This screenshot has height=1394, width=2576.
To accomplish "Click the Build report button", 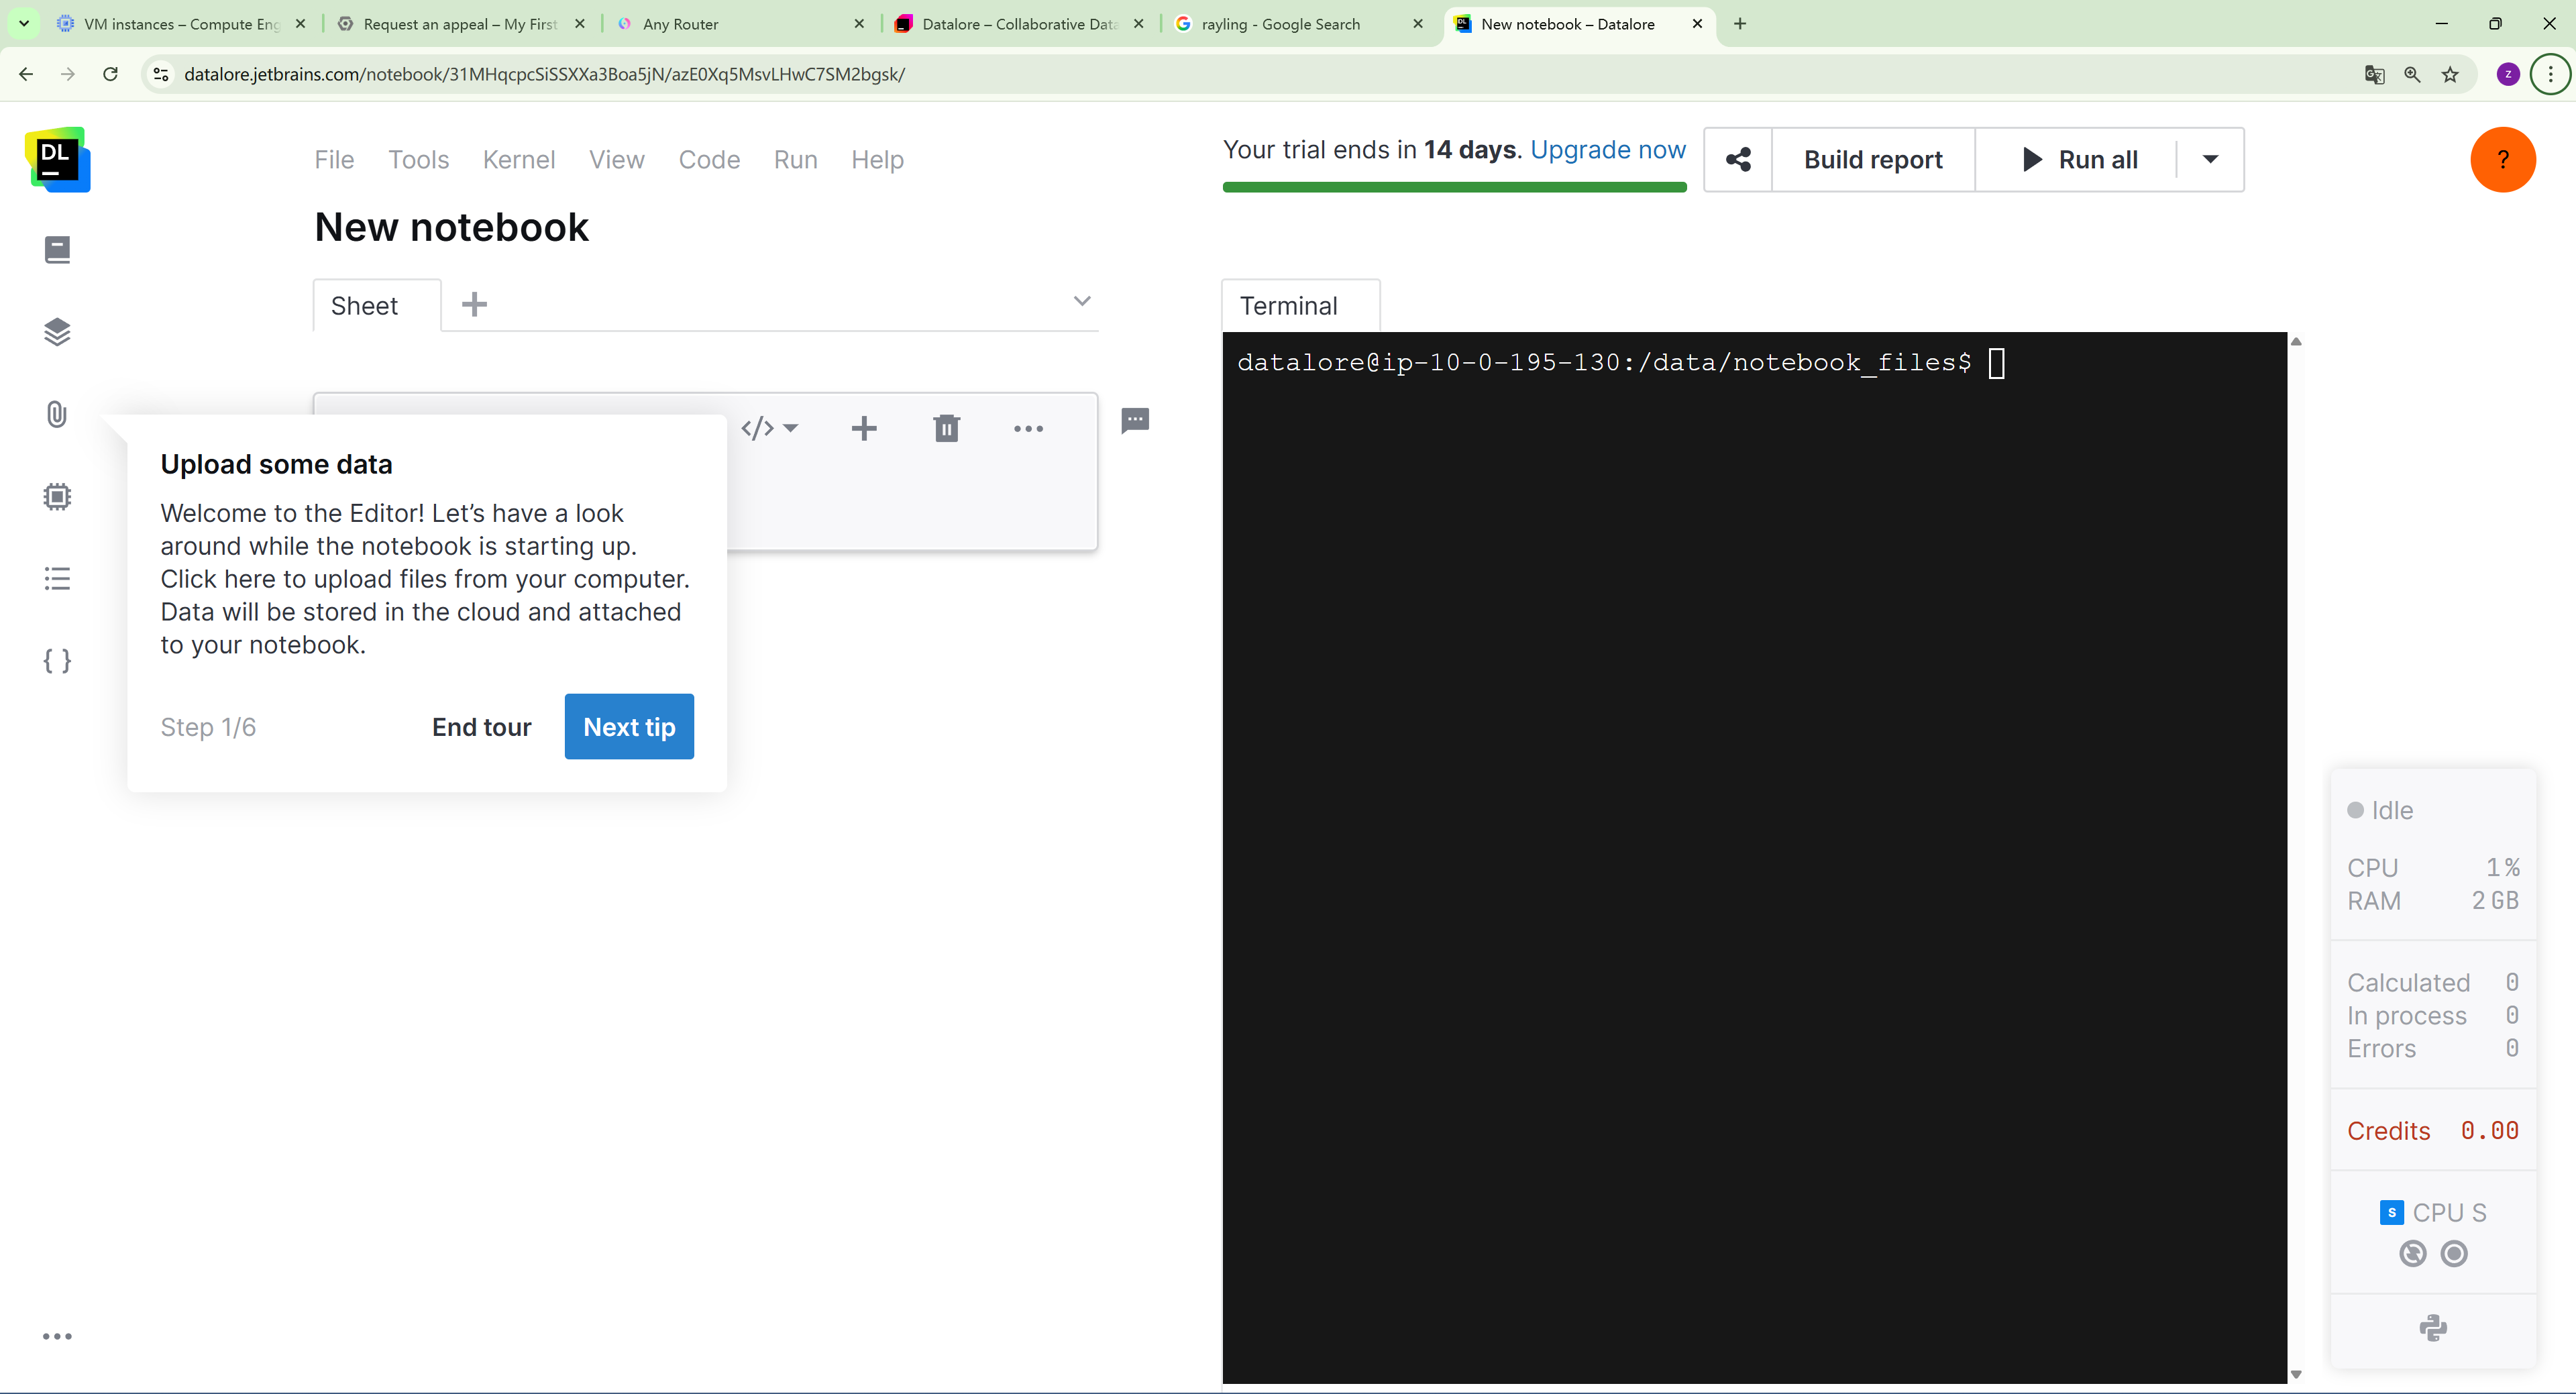I will (x=1873, y=159).
